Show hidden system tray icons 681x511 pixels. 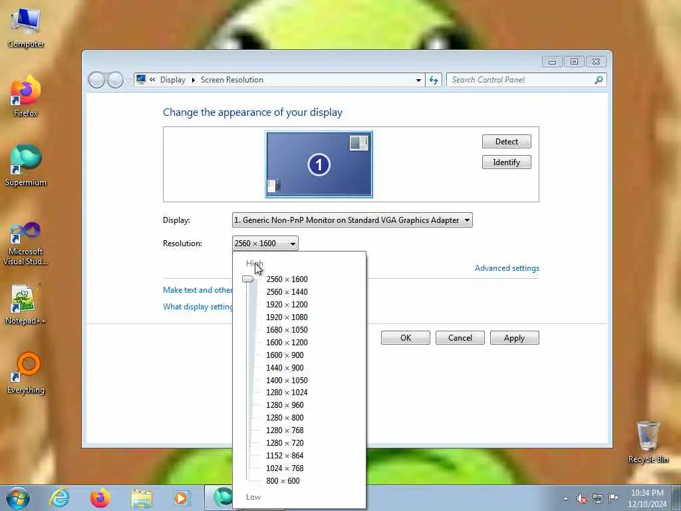click(x=565, y=498)
